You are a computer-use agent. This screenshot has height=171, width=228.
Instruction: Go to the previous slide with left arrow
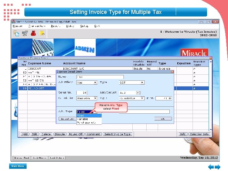coord(211,167)
